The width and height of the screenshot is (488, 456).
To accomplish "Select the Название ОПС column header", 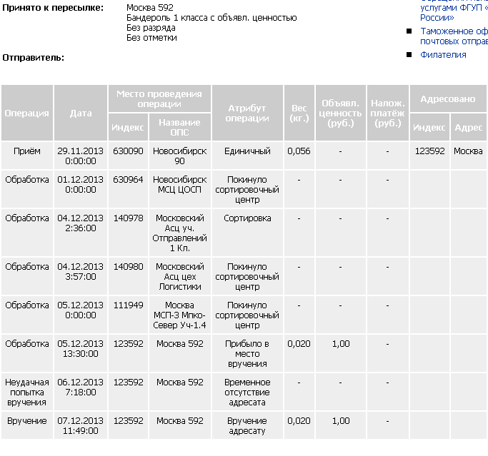I will [180, 127].
